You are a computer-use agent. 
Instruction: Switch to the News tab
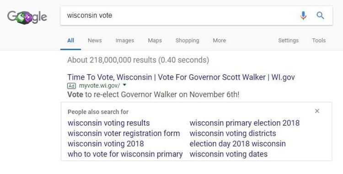[x=95, y=41]
